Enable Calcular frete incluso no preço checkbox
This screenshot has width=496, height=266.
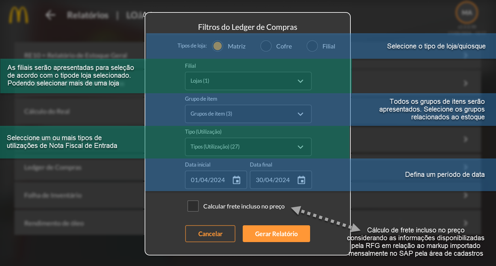point(193,206)
